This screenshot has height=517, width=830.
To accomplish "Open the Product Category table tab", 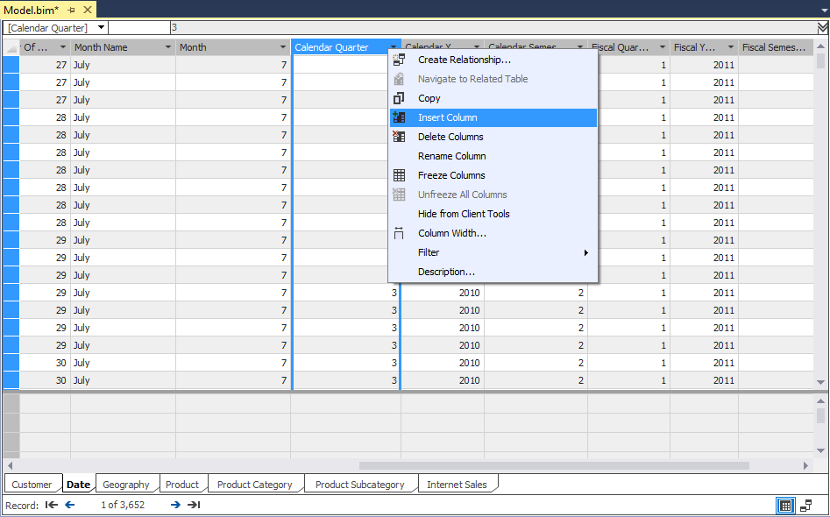I will tap(254, 485).
